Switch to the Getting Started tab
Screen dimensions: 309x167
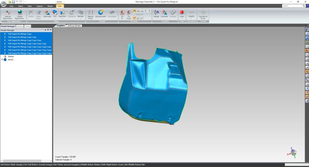(74, 26)
